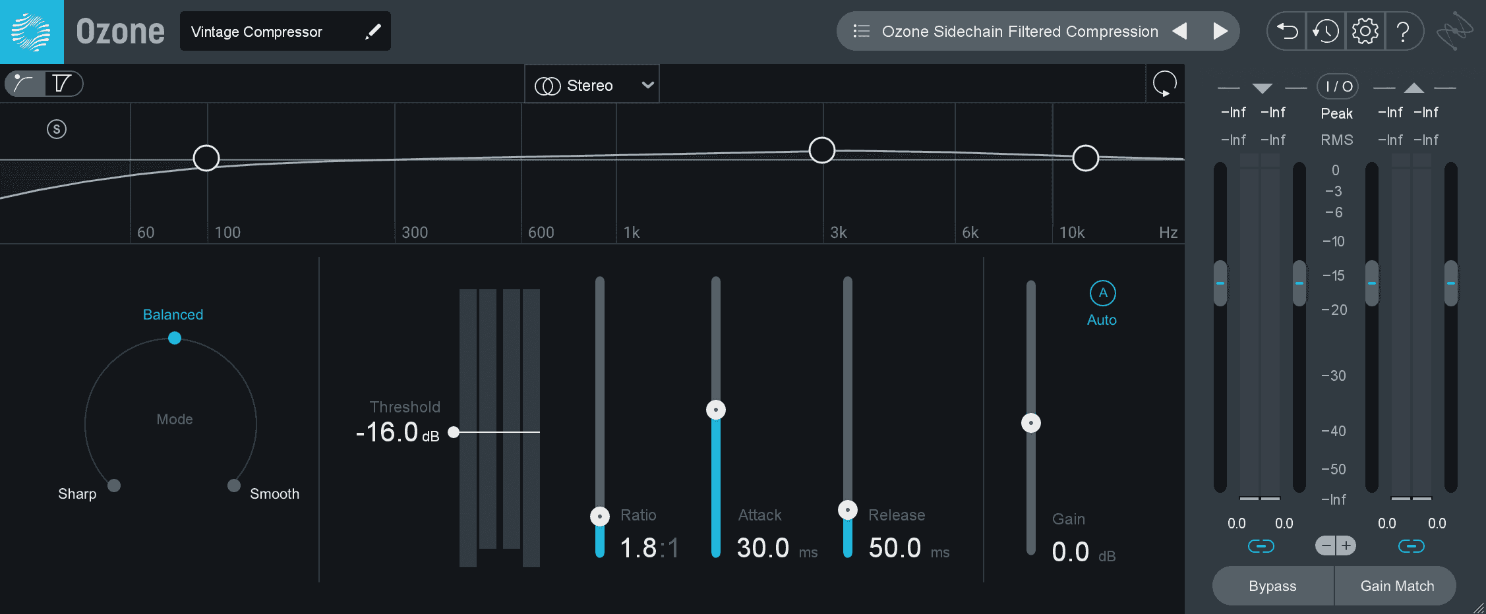Go to the previous preset arrow

pyautogui.click(x=1180, y=31)
